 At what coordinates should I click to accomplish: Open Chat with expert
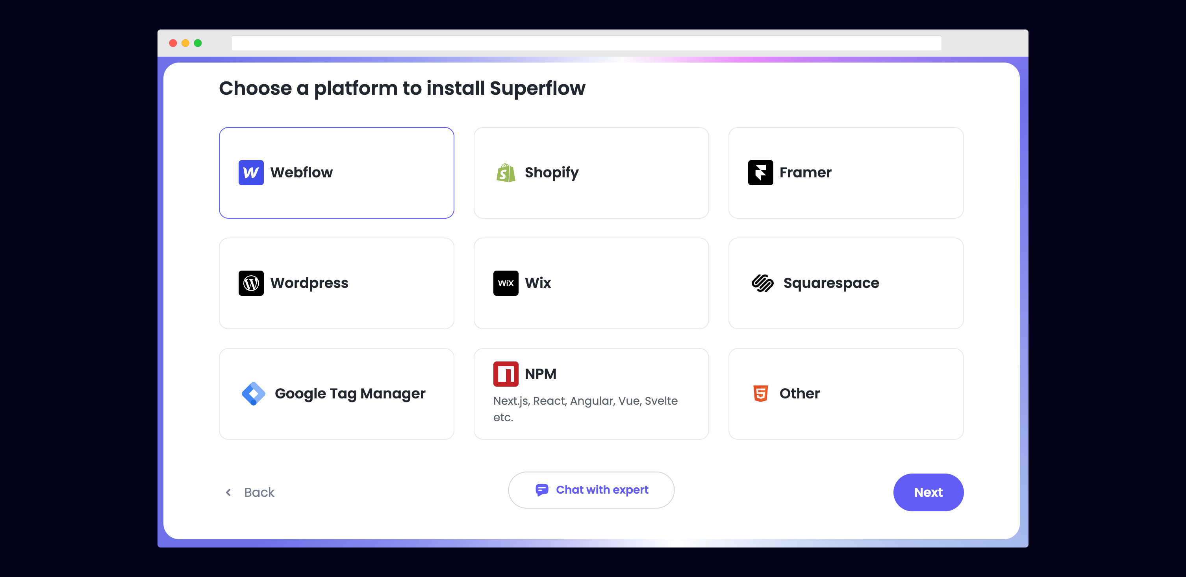(591, 490)
